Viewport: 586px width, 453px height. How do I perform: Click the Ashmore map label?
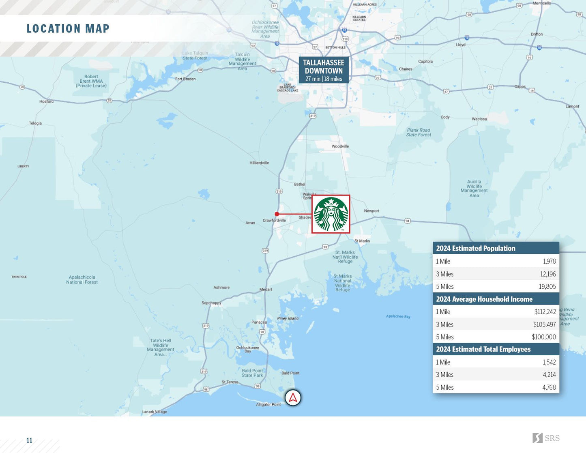[x=221, y=288]
